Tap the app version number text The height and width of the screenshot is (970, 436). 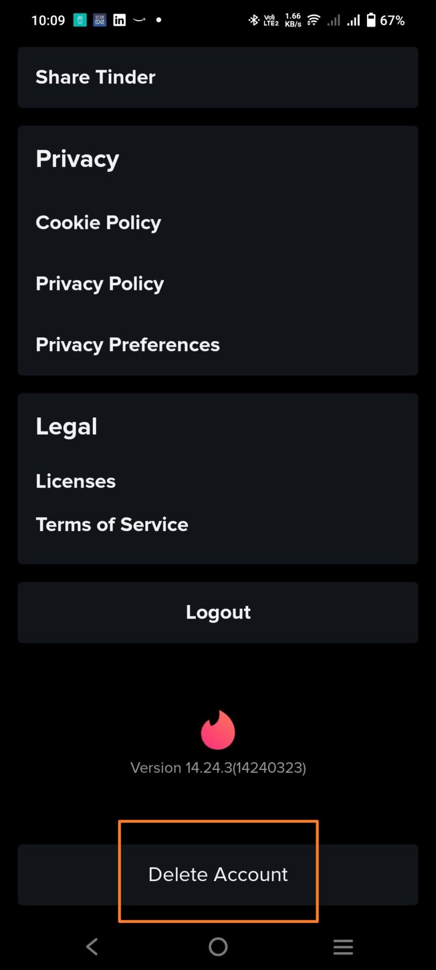(x=218, y=768)
